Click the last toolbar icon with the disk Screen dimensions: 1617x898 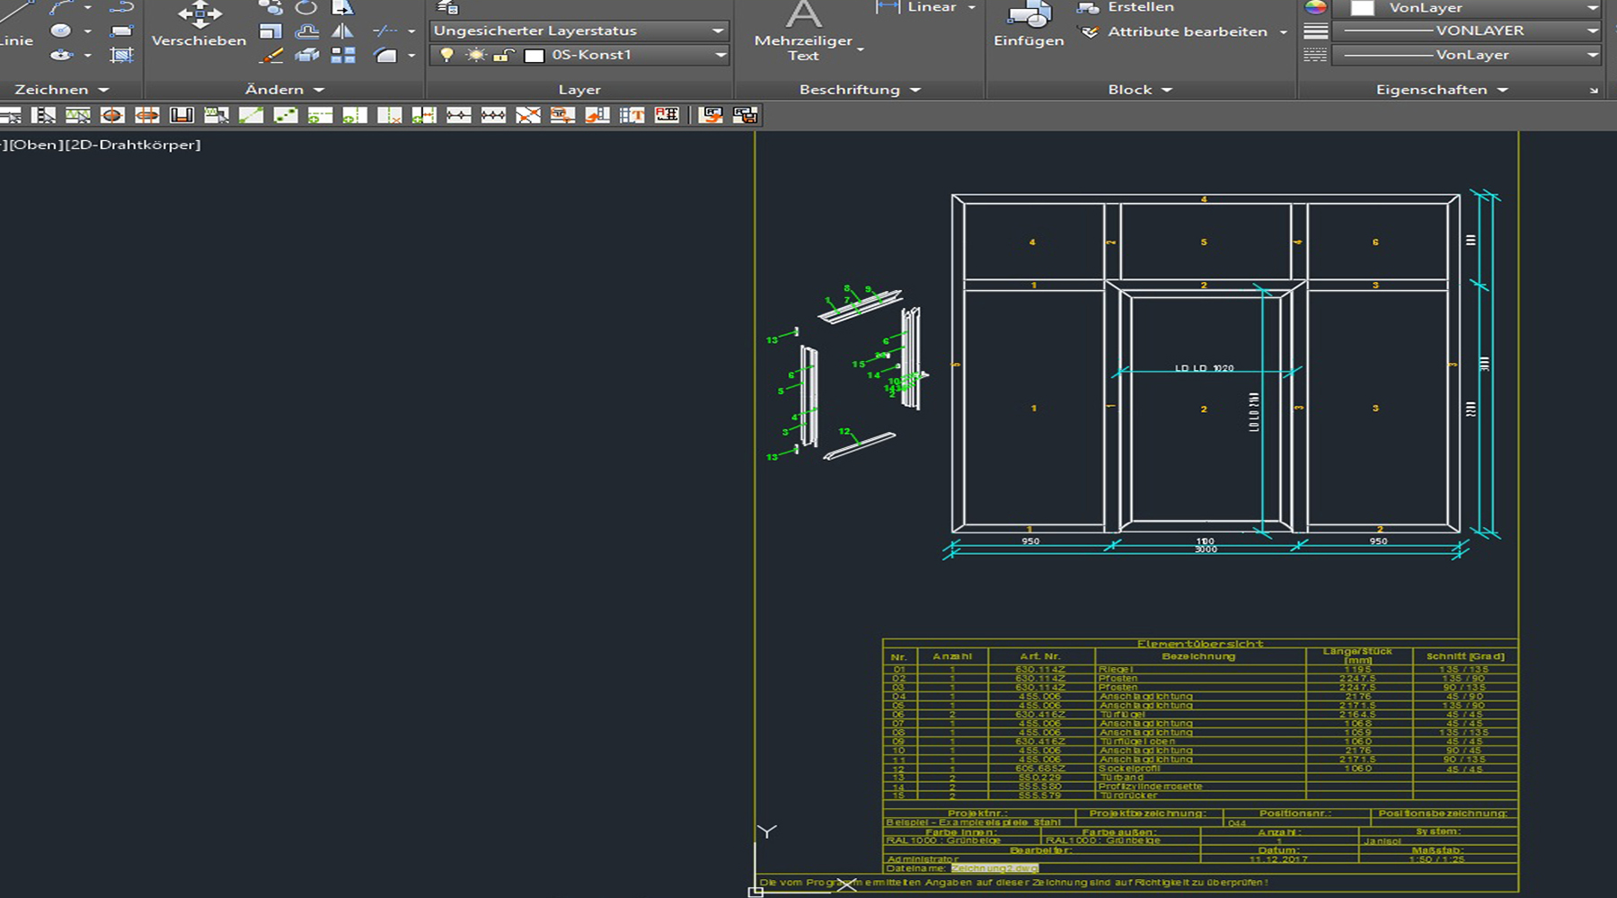746,115
